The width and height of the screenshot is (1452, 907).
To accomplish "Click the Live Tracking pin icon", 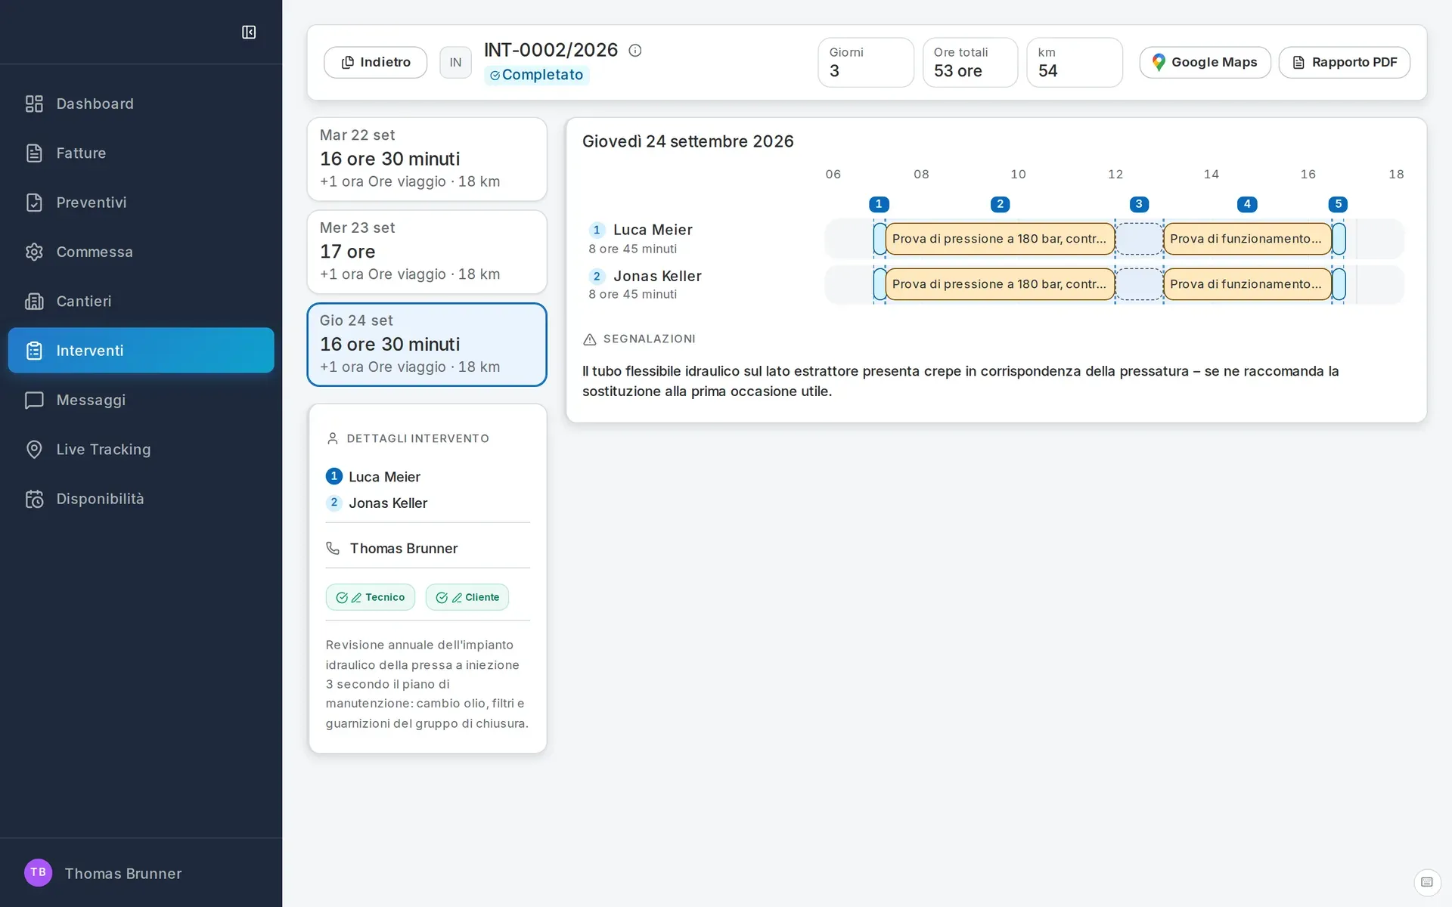I will click(x=34, y=449).
